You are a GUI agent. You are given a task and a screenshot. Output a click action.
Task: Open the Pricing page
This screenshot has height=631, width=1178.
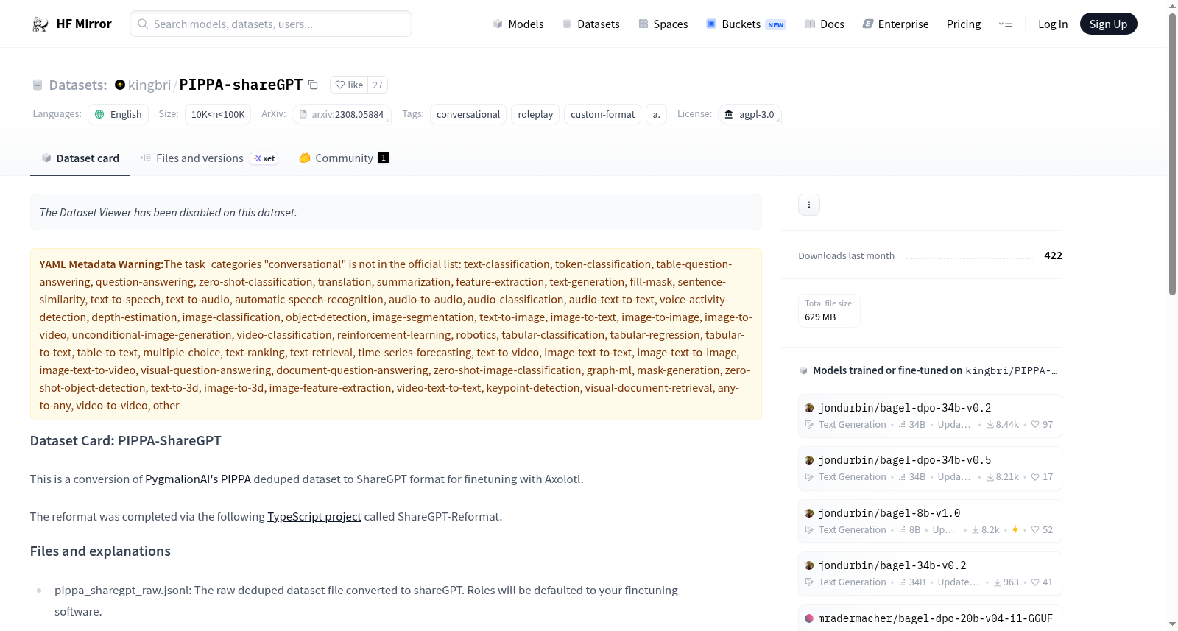point(964,24)
